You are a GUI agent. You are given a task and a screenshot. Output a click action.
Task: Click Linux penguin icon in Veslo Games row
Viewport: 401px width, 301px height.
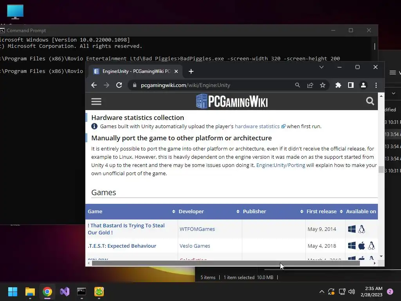pos(371,246)
